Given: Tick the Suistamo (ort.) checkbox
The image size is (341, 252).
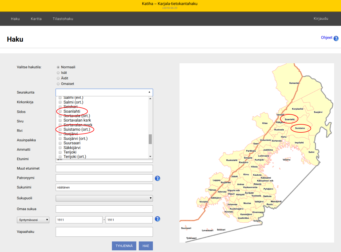Looking at the screenshot, I should point(60,129).
